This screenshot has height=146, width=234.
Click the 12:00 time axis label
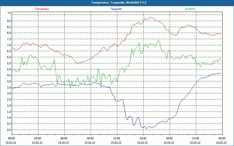pos(117,138)
